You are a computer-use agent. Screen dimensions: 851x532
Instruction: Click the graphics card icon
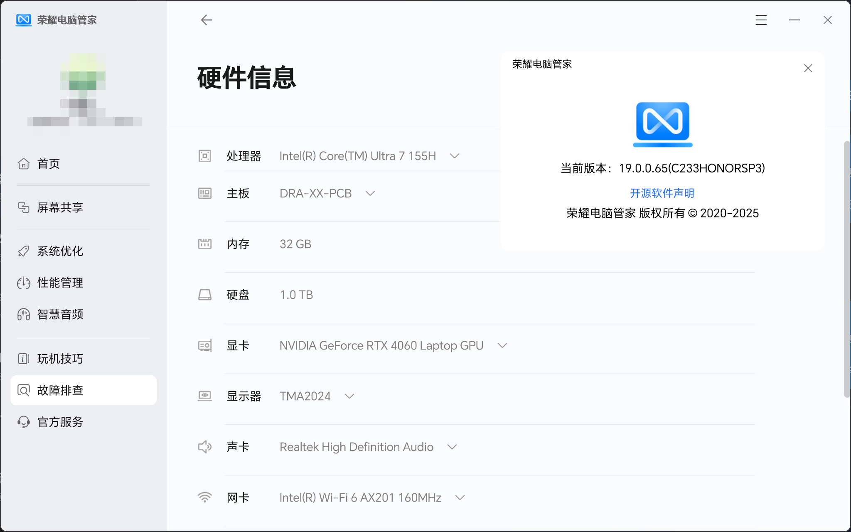[205, 345]
